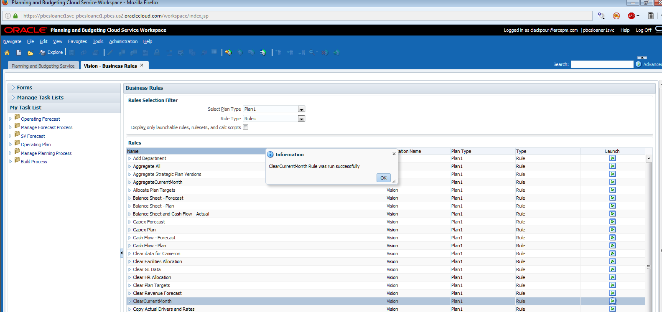This screenshot has width=662, height=312.
Task: Click the scroll-up arrow of Rules table
Action: click(x=649, y=159)
